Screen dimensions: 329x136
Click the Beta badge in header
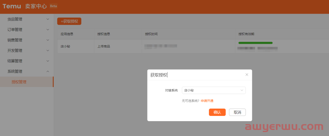(53, 6)
